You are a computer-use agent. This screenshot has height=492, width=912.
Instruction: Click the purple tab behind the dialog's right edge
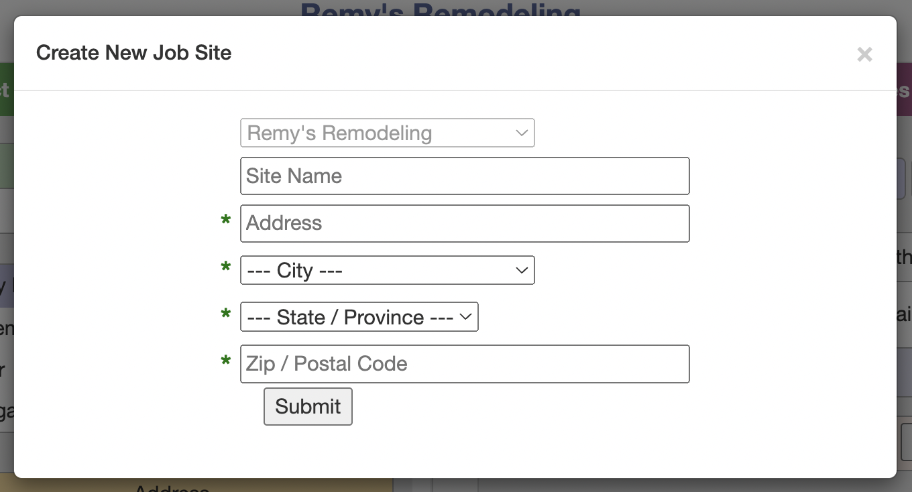[x=904, y=89]
